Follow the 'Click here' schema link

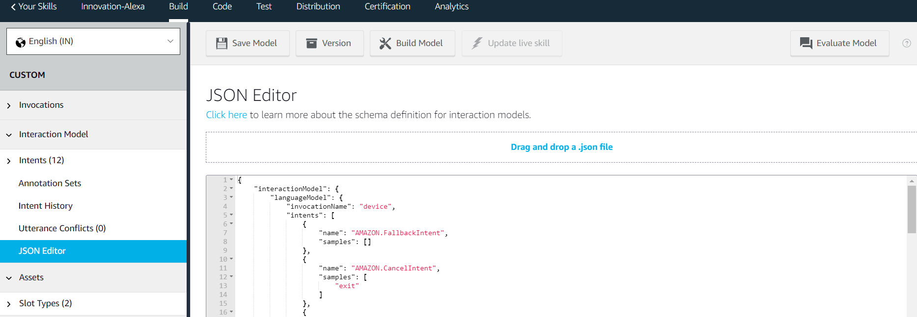226,115
